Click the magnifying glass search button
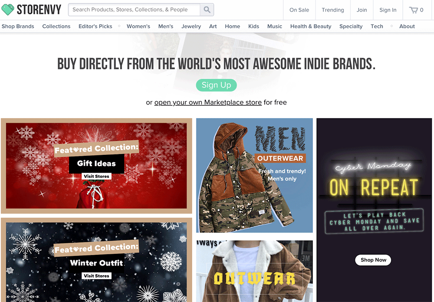The width and height of the screenshot is (434, 302). coord(207,10)
